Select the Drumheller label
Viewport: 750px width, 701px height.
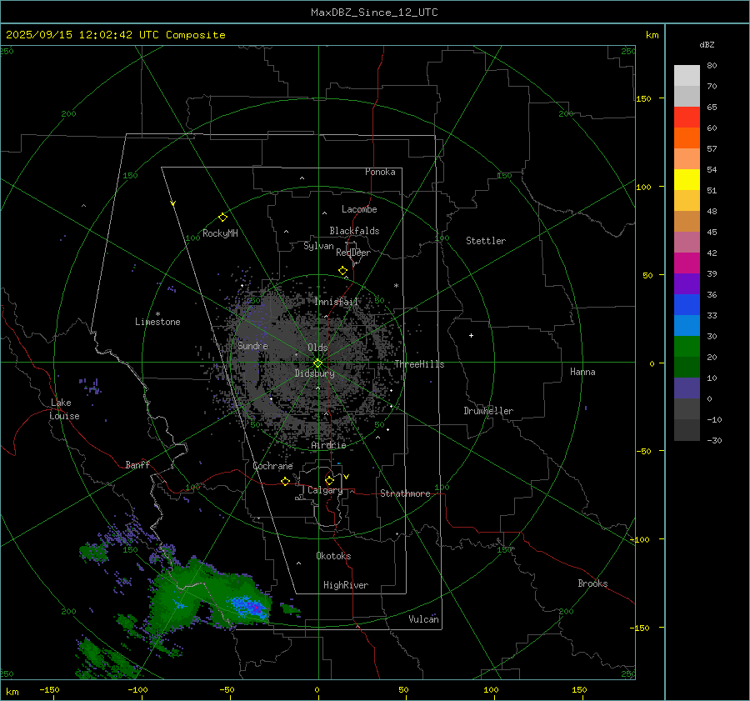point(488,411)
